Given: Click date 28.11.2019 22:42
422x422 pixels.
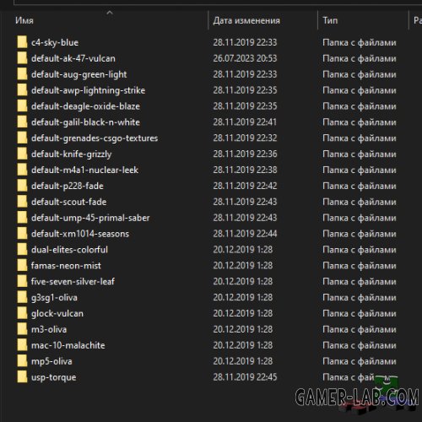Looking at the screenshot, I should [x=245, y=186].
